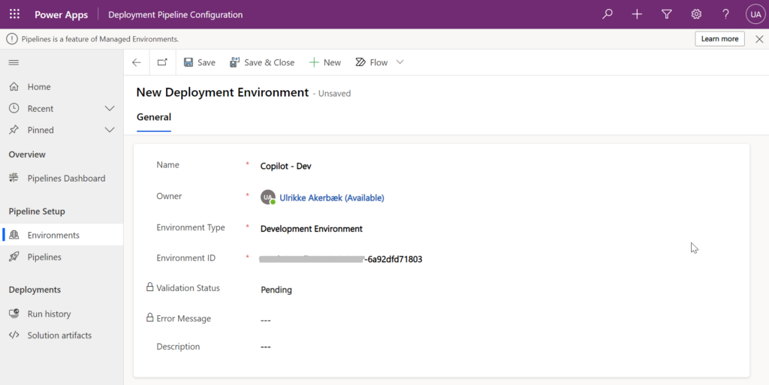Click the Pipelines Dashboard icon
This screenshot has height=385, width=769.
pos(14,178)
